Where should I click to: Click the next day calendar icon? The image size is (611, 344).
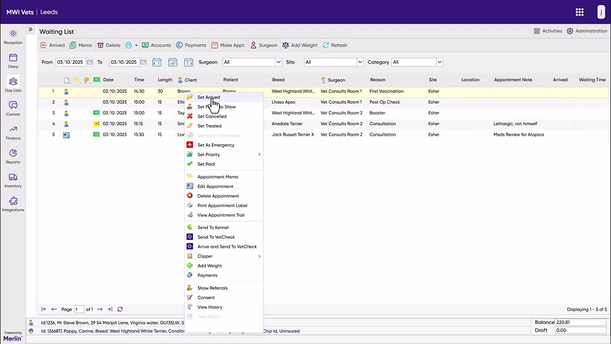(189, 62)
